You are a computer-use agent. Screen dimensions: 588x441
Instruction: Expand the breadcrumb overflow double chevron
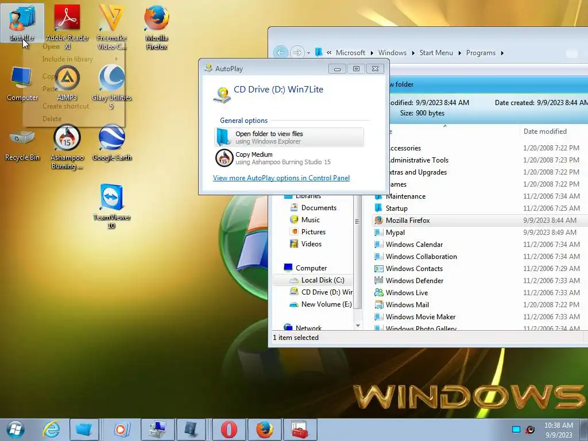[x=329, y=53]
